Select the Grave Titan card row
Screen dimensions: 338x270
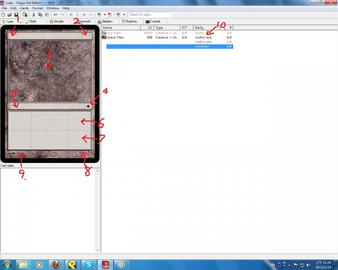(167, 37)
